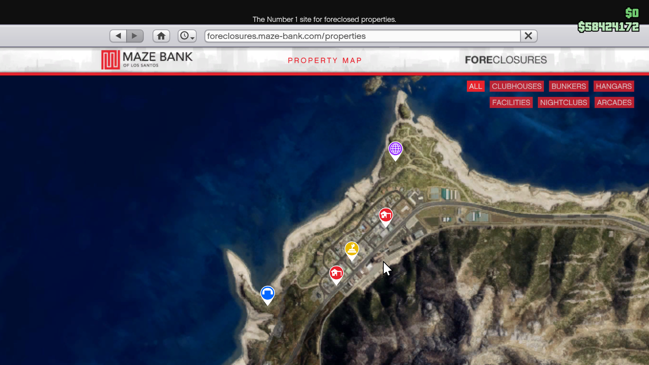
Task: Filter the map by Arcades
Action: [x=614, y=103]
